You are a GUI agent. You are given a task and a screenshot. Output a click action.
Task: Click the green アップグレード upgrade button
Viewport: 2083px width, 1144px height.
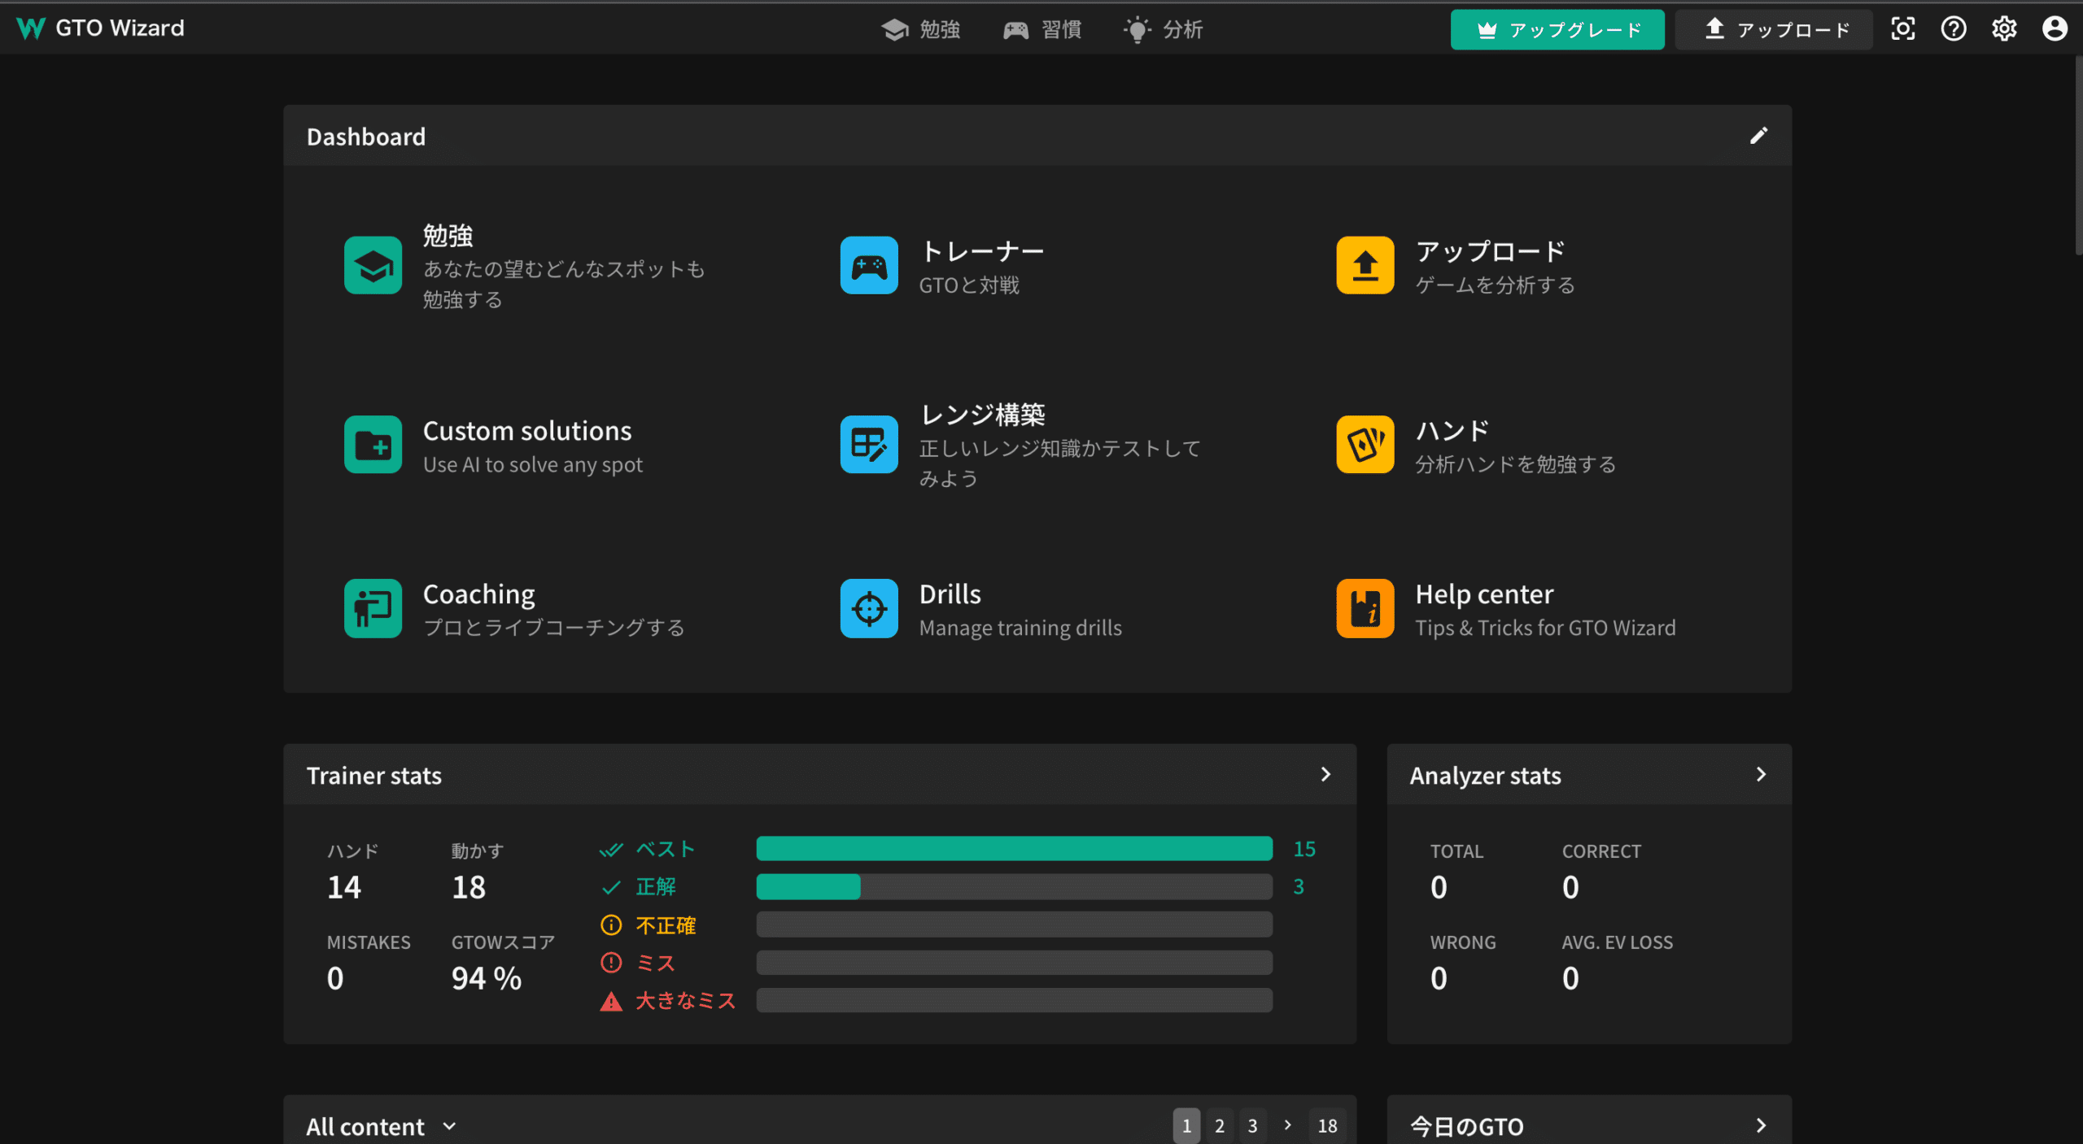pyautogui.click(x=1557, y=30)
